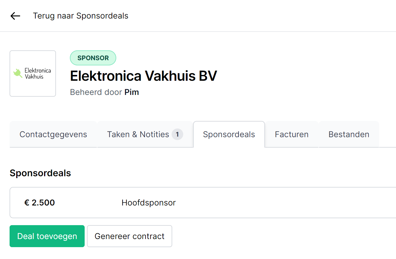Click the Beheerd door label
This screenshot has width=396, height=259.
pyautogui.click(x=96, y=92)
